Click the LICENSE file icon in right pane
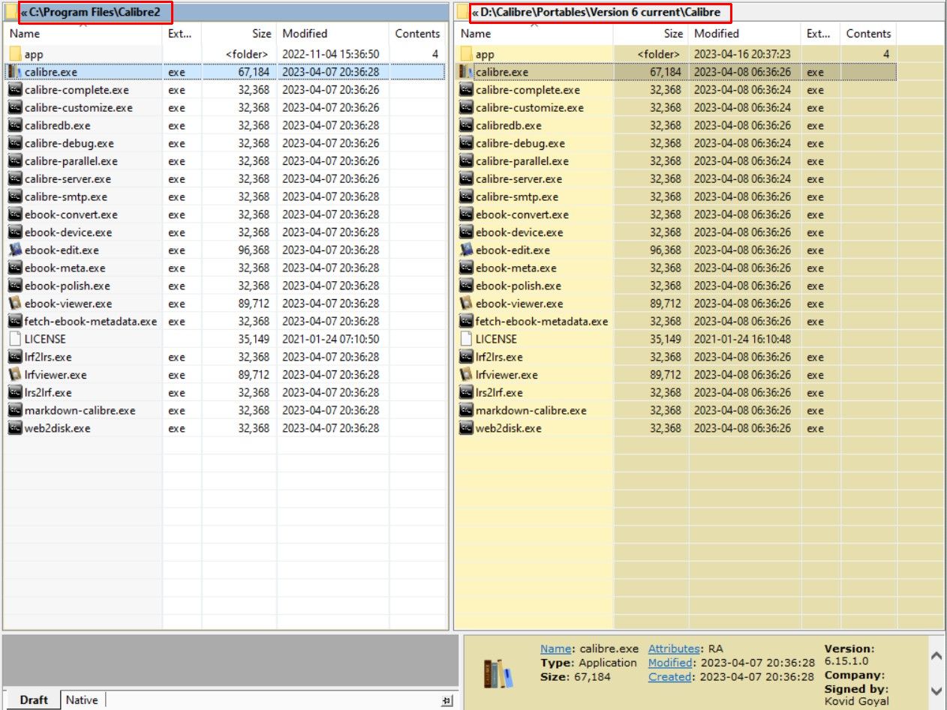Image resolution: width=947 pixels, height=710 pixels. click(x=466, y=339)
